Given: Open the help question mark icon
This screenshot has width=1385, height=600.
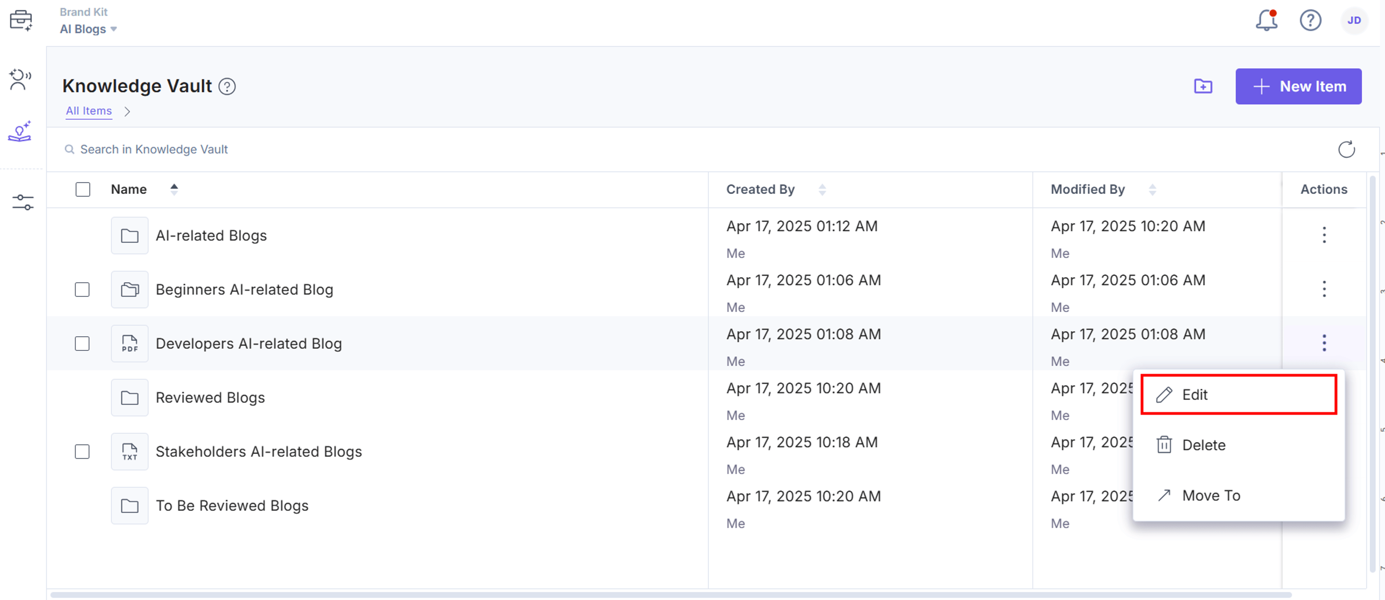Looking at the screenshot, I should [x=1310, y=21].
